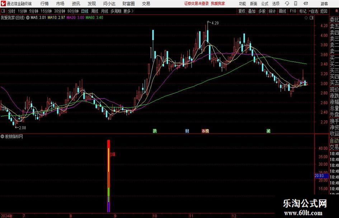Open the 财富圈 menu

[x=128, y=4]
